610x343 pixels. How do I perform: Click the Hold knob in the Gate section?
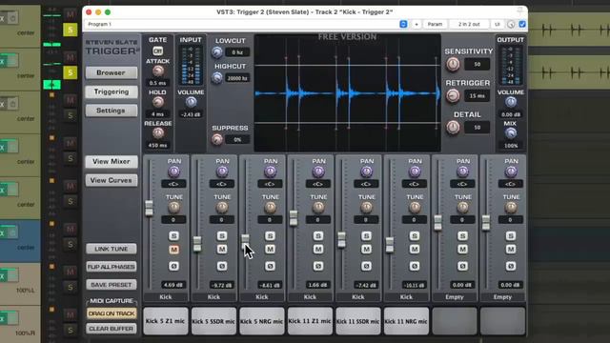[158, 102]
